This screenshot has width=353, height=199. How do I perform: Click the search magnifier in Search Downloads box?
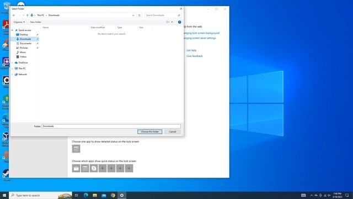[x=179, y=15]
